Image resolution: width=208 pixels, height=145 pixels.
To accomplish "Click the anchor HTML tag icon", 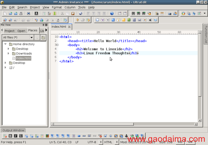I will coord(126,136).
